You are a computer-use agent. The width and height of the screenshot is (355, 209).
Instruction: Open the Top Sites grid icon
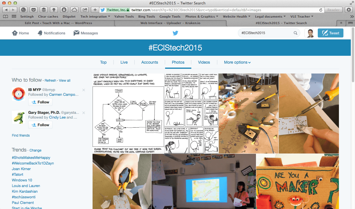pos(14,17)
